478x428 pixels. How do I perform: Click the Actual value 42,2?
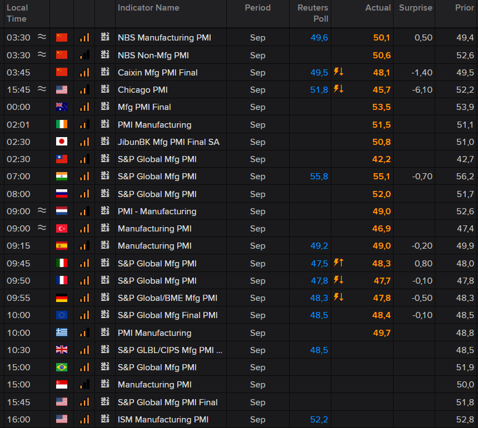(381, 159)
